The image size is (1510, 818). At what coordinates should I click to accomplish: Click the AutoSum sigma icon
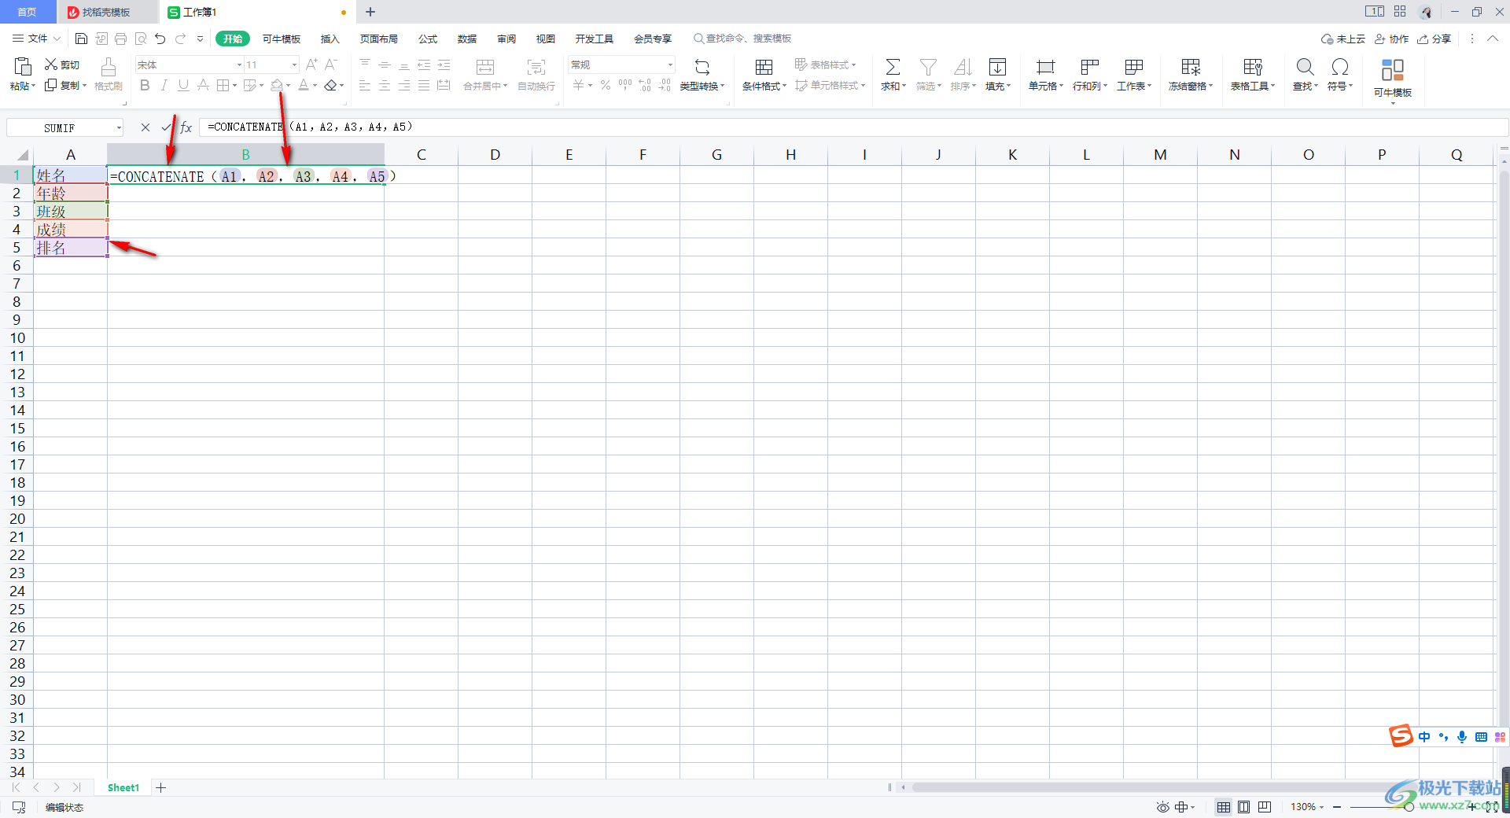[893, 67]
